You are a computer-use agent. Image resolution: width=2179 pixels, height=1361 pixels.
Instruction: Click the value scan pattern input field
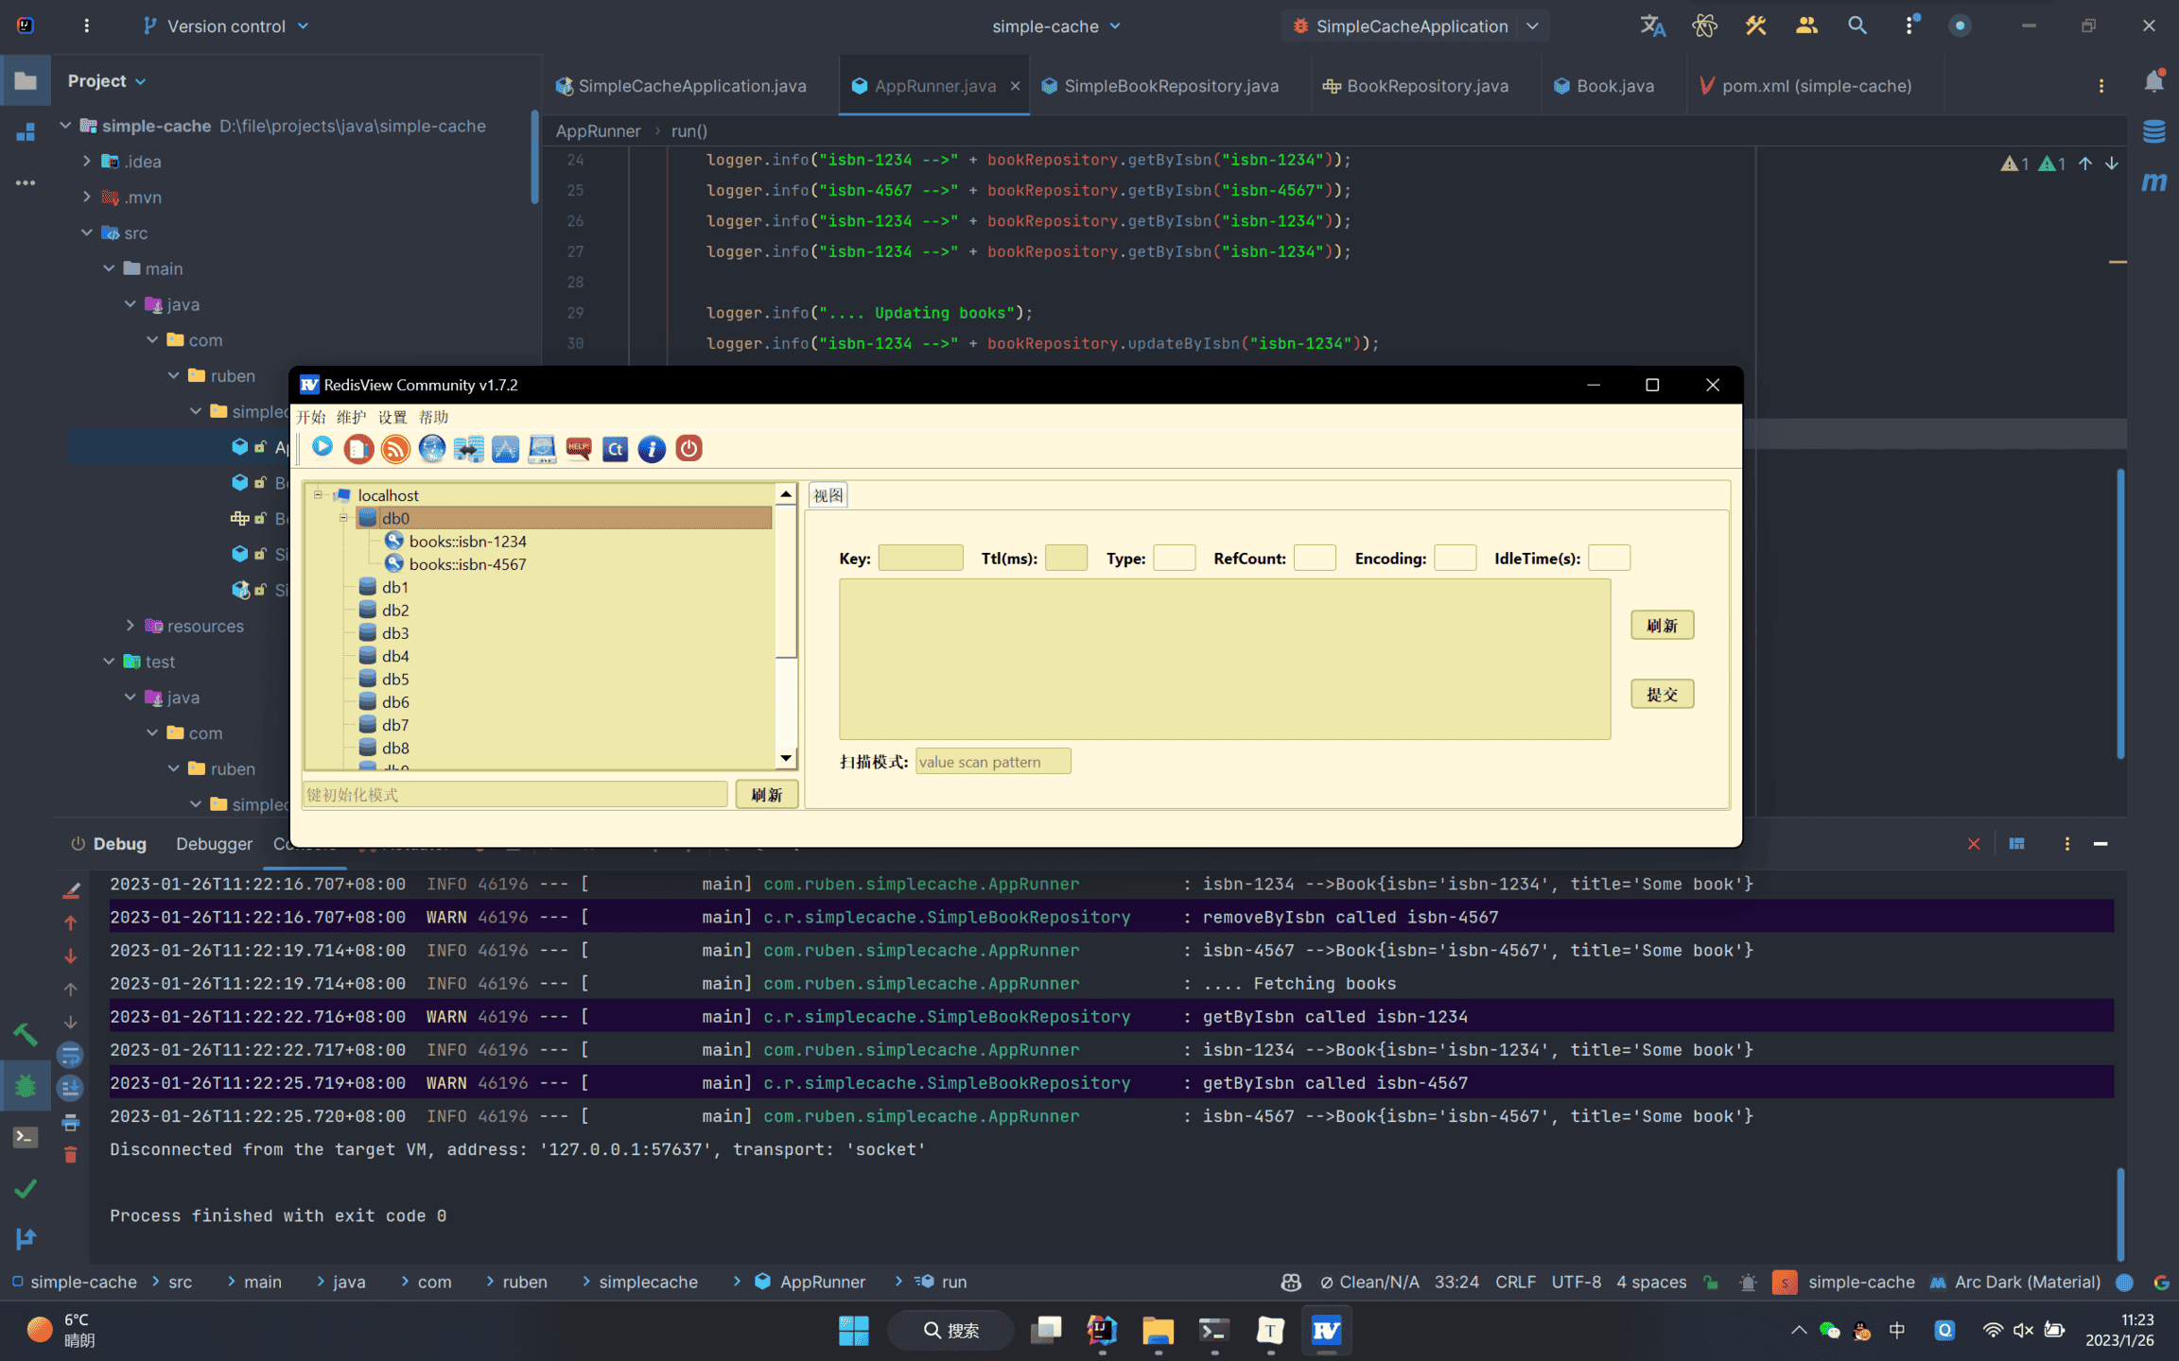pyautogui.click(x=992, y=762)
